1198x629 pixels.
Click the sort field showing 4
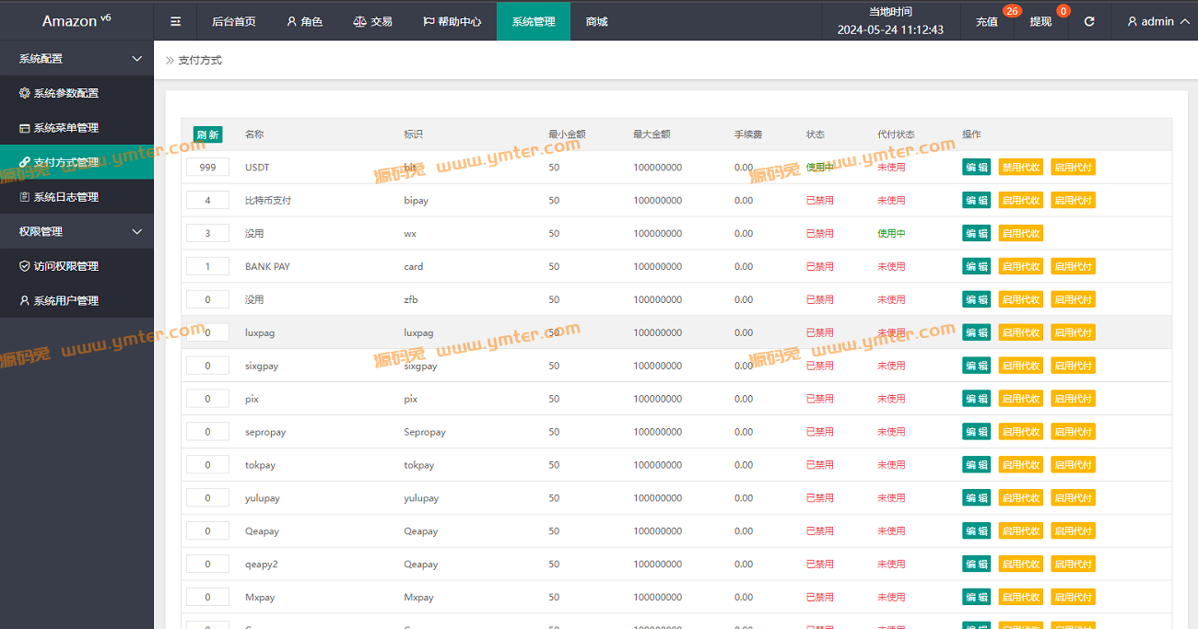pos(207,201)
